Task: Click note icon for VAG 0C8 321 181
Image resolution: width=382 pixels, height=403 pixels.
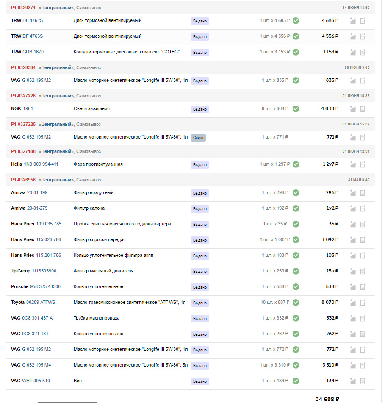Action: point(363,334)
